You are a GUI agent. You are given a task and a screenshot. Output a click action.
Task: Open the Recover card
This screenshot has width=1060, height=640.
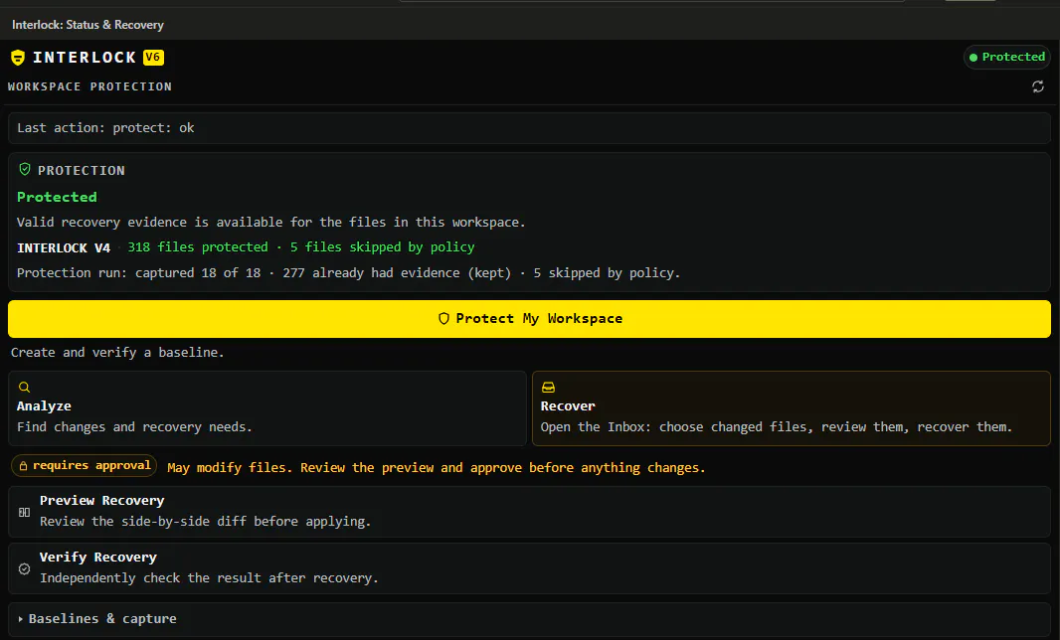click(x=791, y=408)
